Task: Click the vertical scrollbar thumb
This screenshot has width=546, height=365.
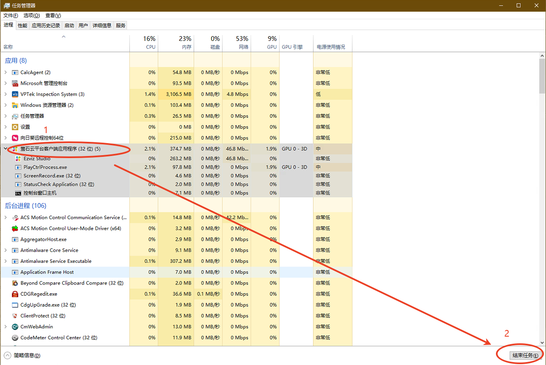Action: click(542, 77)
